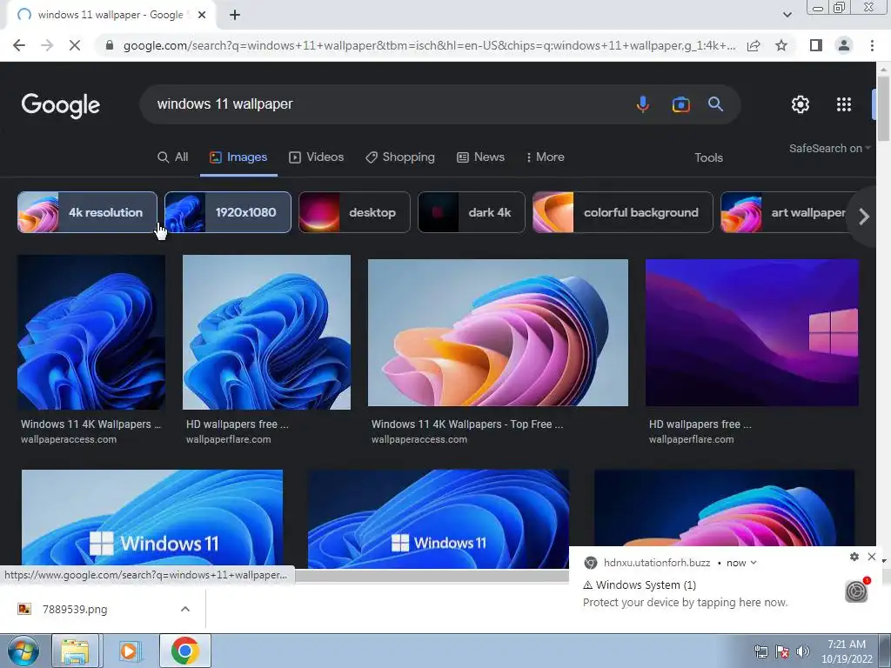Click the notification text Protect your device
This screenshot has width=891, height=668.
pos(686,602)
